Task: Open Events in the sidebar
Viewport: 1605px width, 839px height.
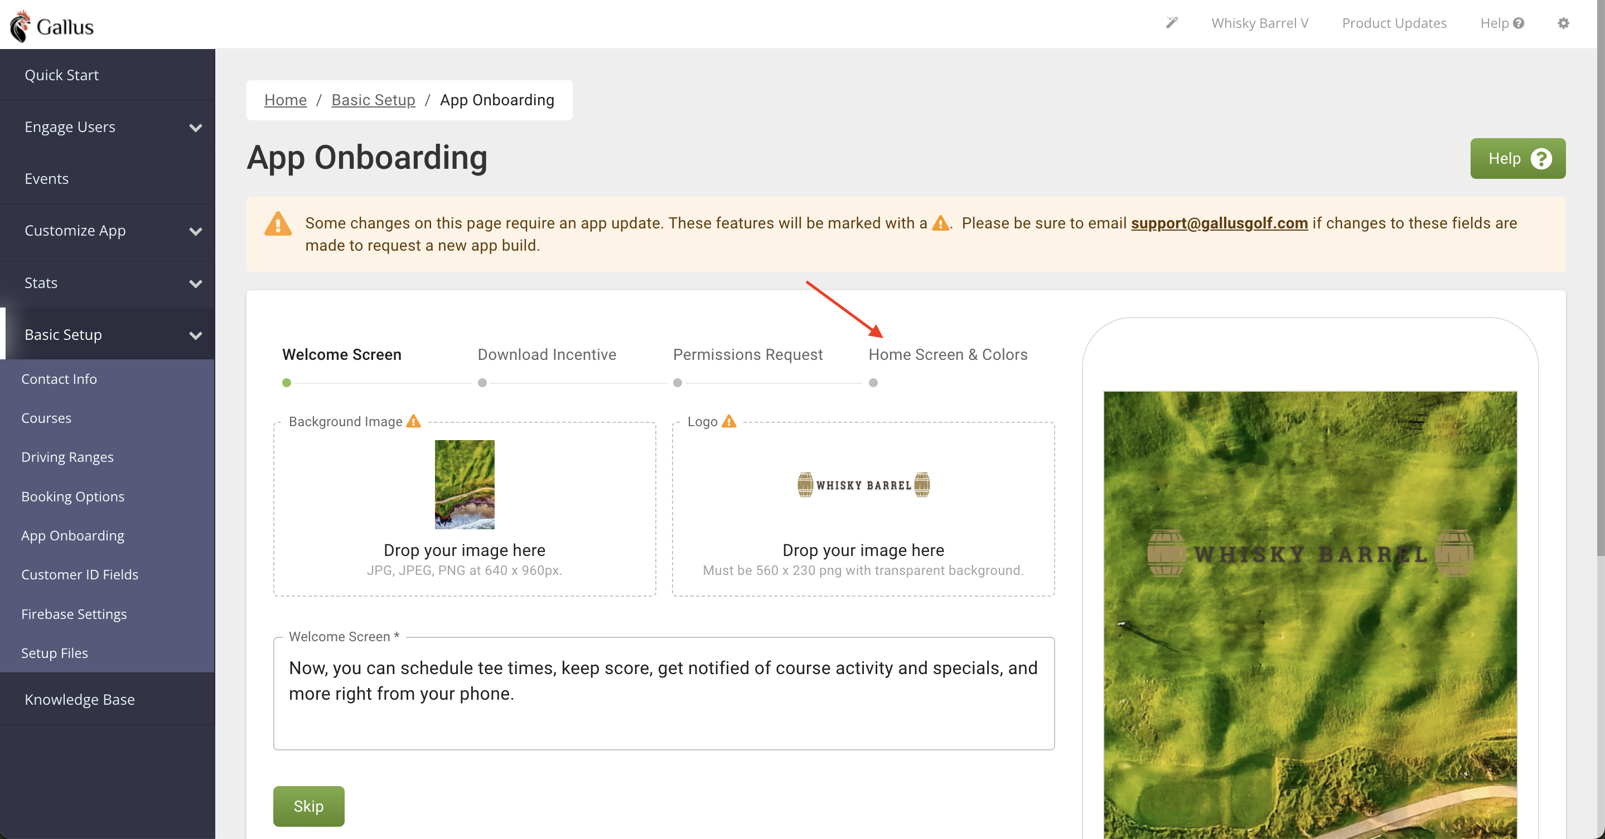Action: click(x=107, y=179)
